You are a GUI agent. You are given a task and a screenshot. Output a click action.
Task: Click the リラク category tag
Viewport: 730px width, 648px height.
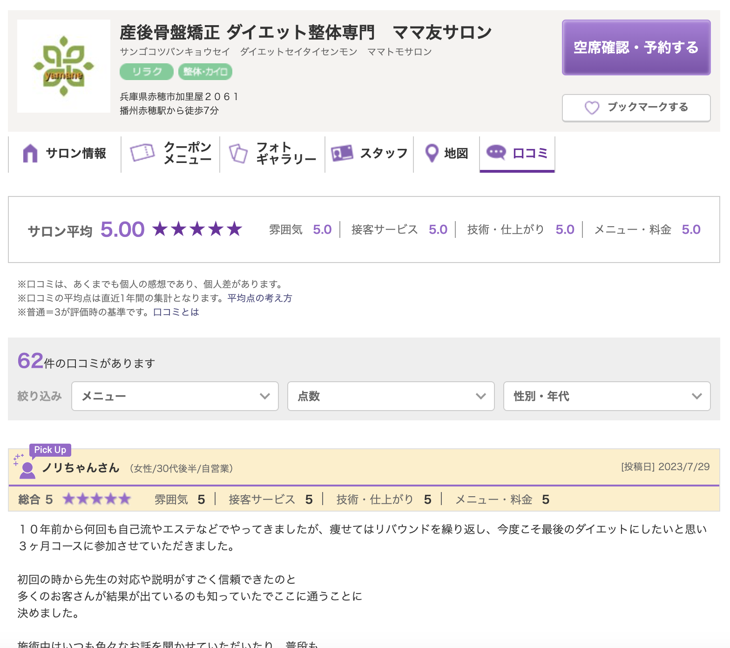click(147, 72)
